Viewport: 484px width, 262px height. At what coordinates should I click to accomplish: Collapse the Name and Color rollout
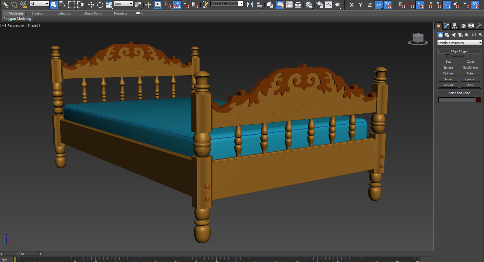tap(459, 93)
